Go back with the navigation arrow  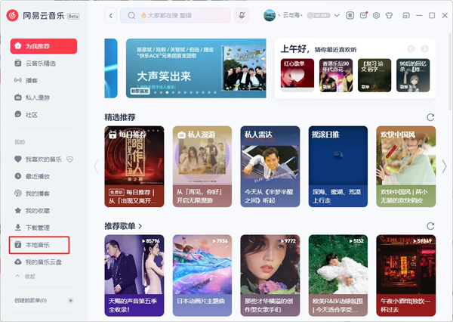point(111,15)
